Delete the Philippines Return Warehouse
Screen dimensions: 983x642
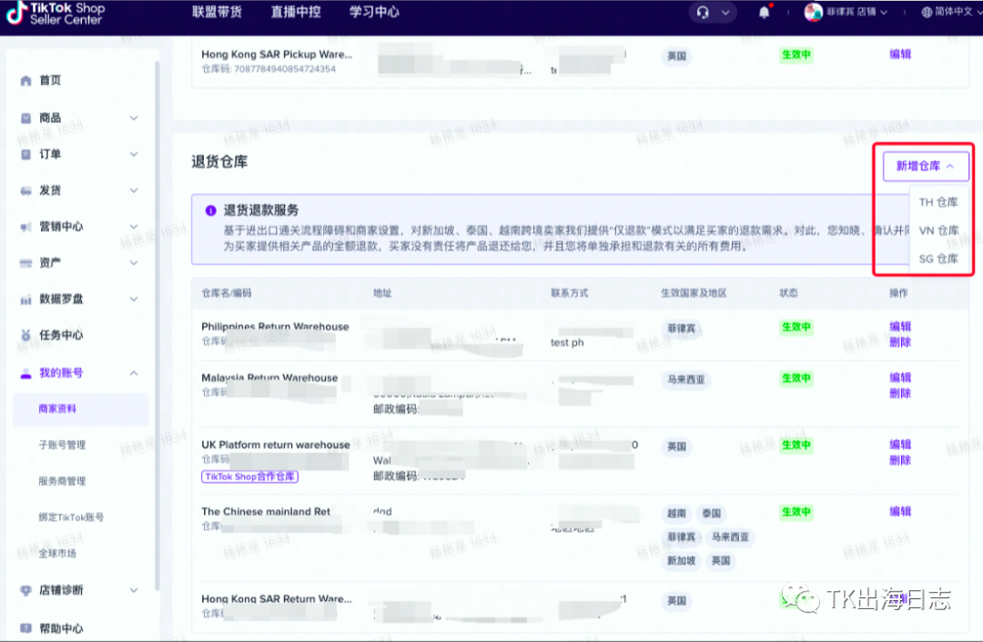pos(900,342)
